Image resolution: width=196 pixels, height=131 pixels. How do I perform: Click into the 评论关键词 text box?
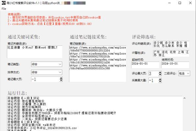coord(171,44)
